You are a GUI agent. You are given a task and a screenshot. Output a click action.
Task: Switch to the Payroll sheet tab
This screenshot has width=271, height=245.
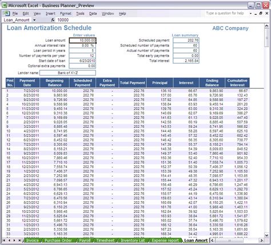(85, 240)
